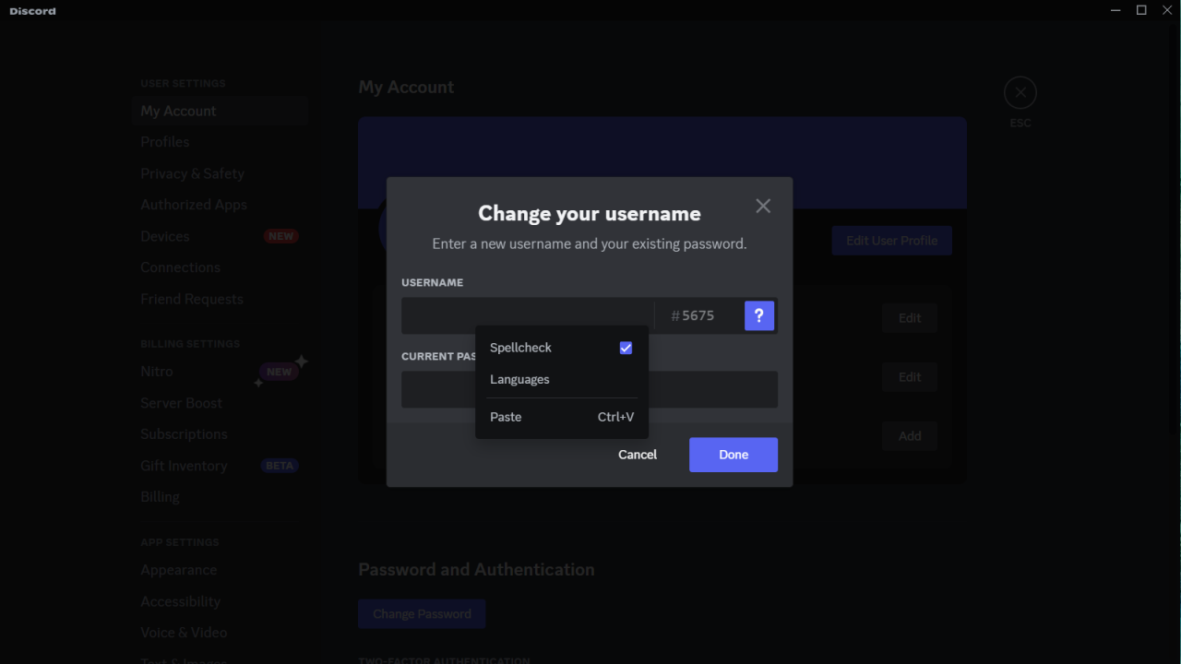Click the circular ESC close icon
Image resolution: width=1181 pixels, height=664 pixels.
(1020, 92)
